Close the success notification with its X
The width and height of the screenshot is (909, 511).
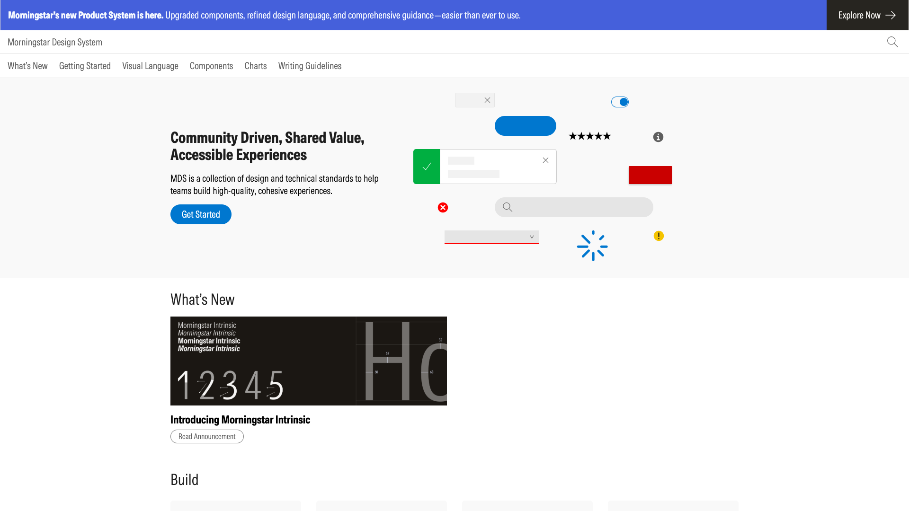tap(545, 160)
